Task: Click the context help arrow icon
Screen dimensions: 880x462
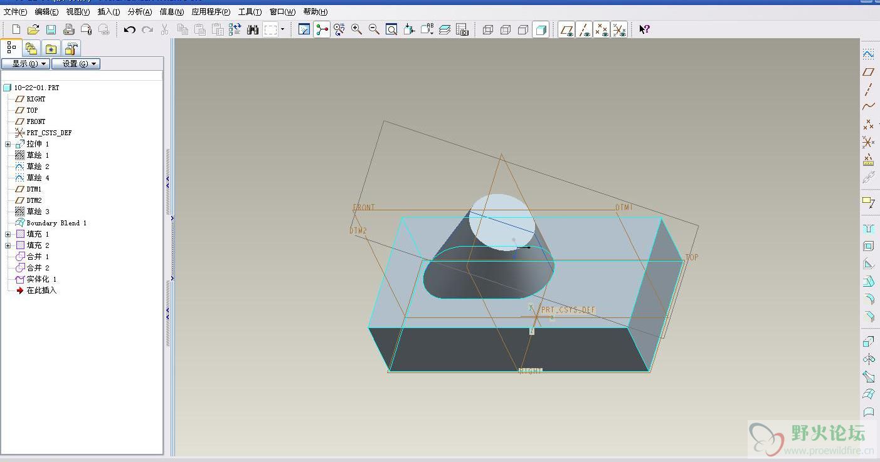Action: click(645, 29)
